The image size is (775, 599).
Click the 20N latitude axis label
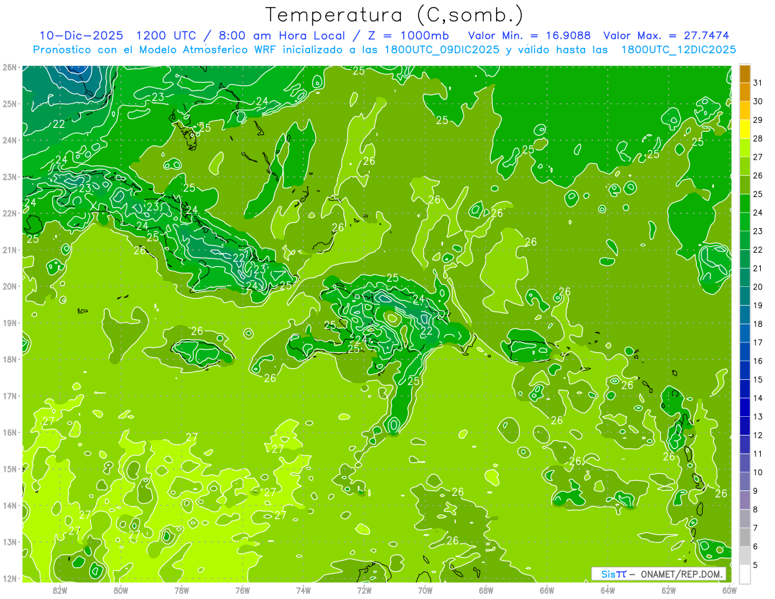[x=10, y=286]
